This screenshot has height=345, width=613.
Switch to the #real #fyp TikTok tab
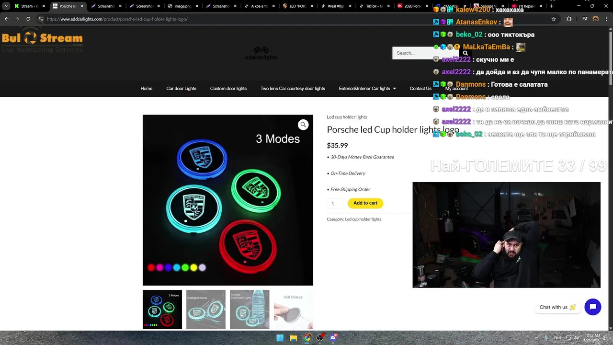click(x=335, y=6)
